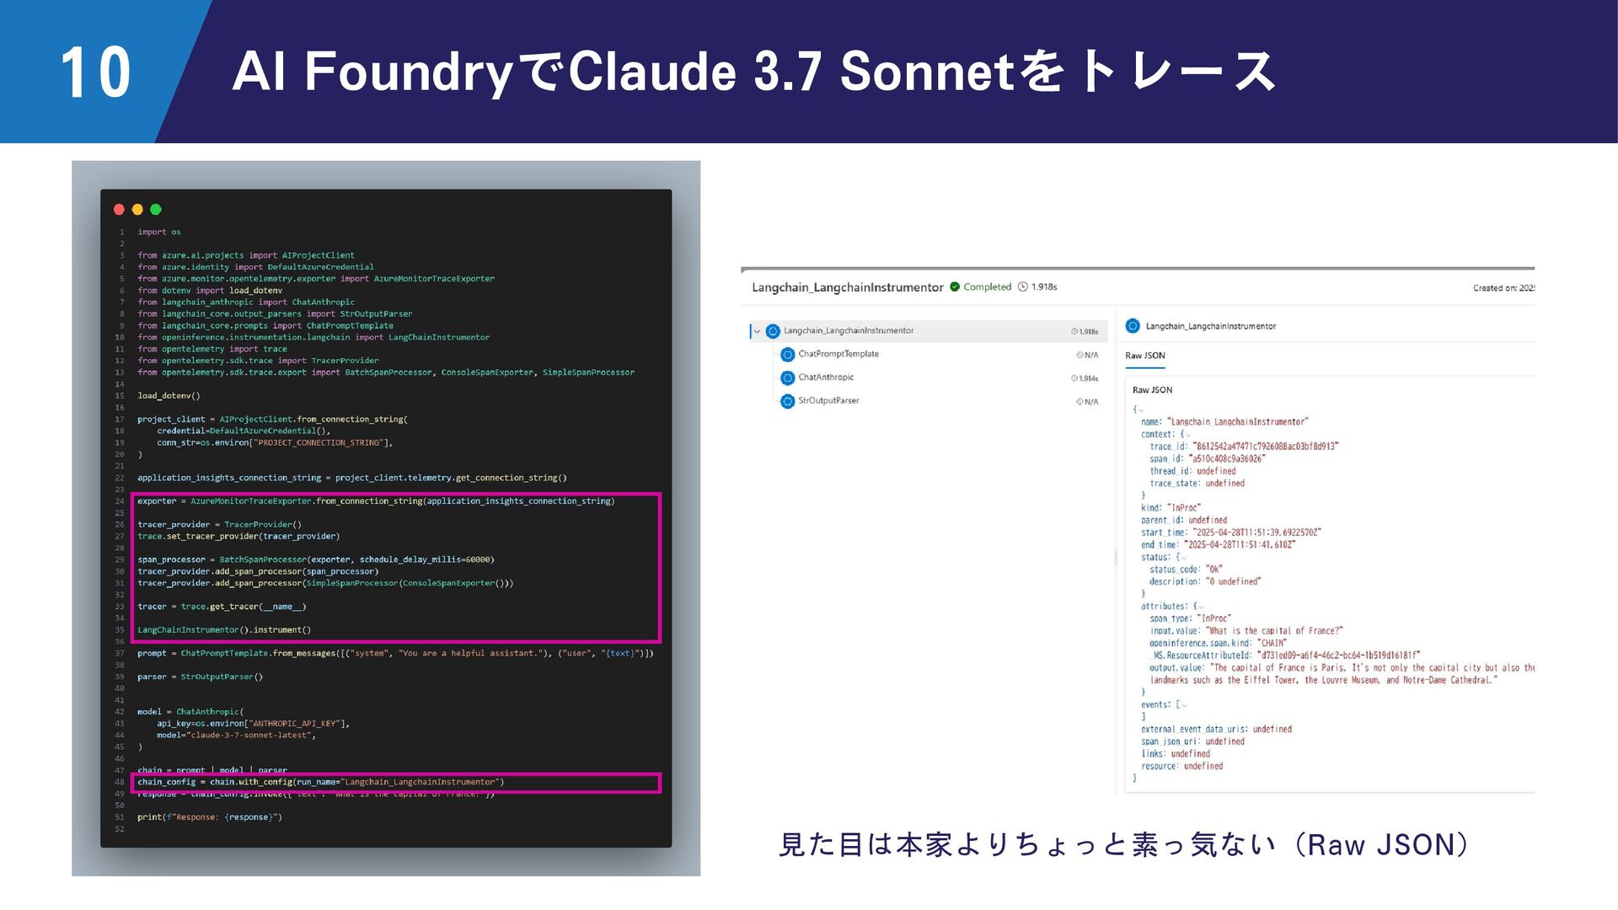This screenshot has height=910, width=1618.
Task: Click the Completed status label
Action: coord(987,287)
